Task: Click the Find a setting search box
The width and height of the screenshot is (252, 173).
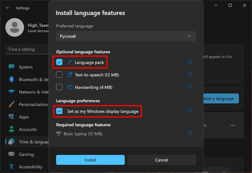Action: (x=27, y=49)
